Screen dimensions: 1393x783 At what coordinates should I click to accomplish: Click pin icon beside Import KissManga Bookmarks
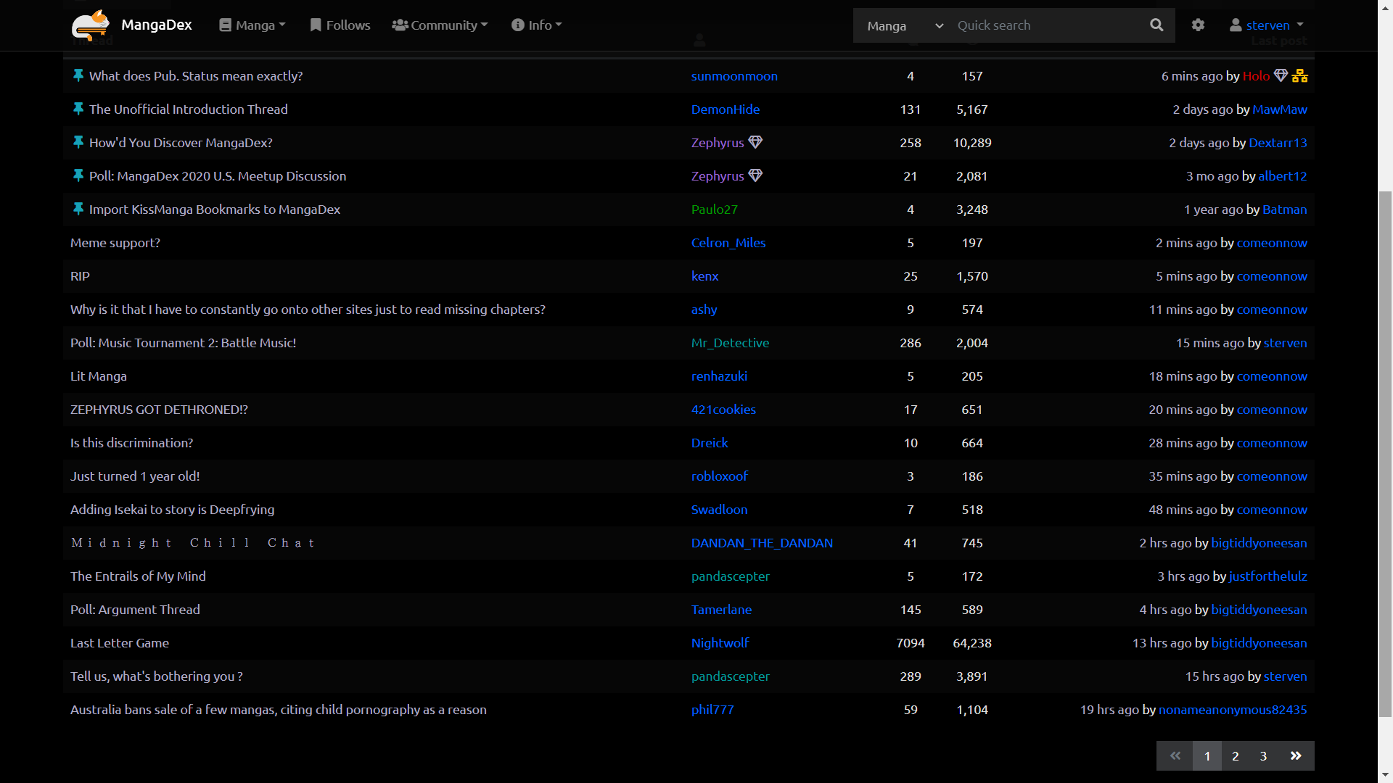tap(78, 209)
